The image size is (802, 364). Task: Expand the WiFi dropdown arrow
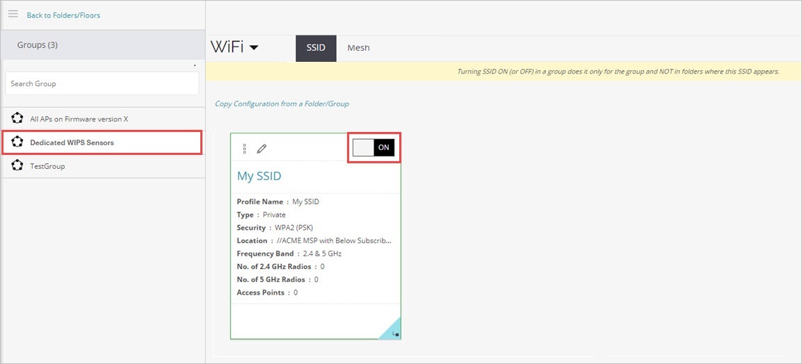254,48
